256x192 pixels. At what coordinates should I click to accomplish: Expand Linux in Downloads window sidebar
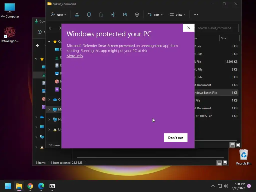coord(36,147)
